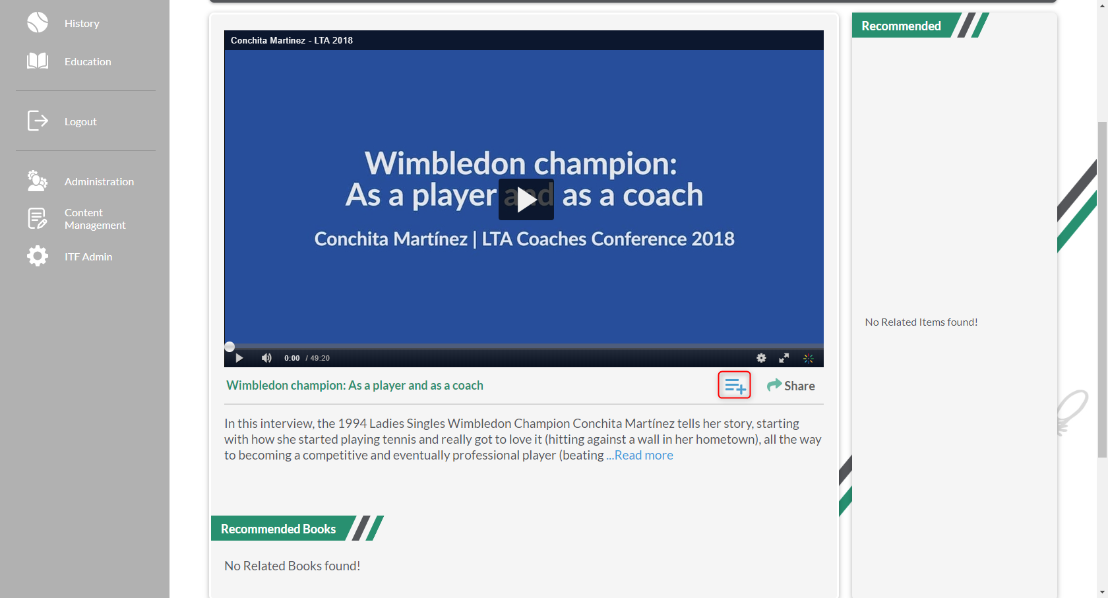The width and height of the screenshot is (1108, 598).
Task: Click the Share arrow icon
Action: coord(774,385)
